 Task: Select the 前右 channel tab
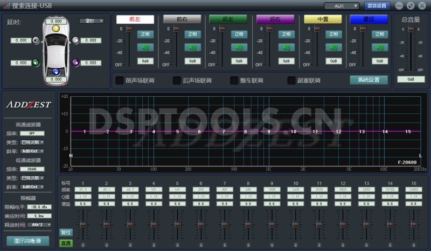coord(182,19)
